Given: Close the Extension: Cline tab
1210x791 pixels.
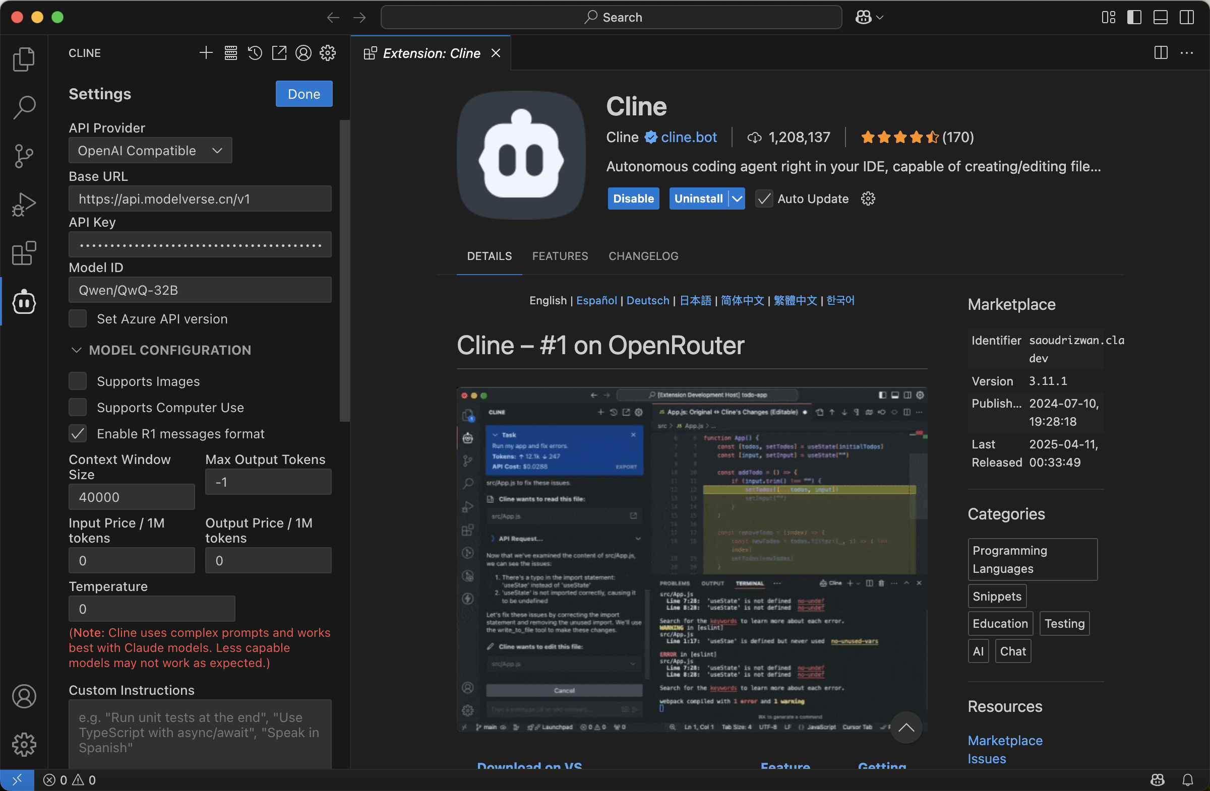Looking at the screenshot, I should pos(496,53).
